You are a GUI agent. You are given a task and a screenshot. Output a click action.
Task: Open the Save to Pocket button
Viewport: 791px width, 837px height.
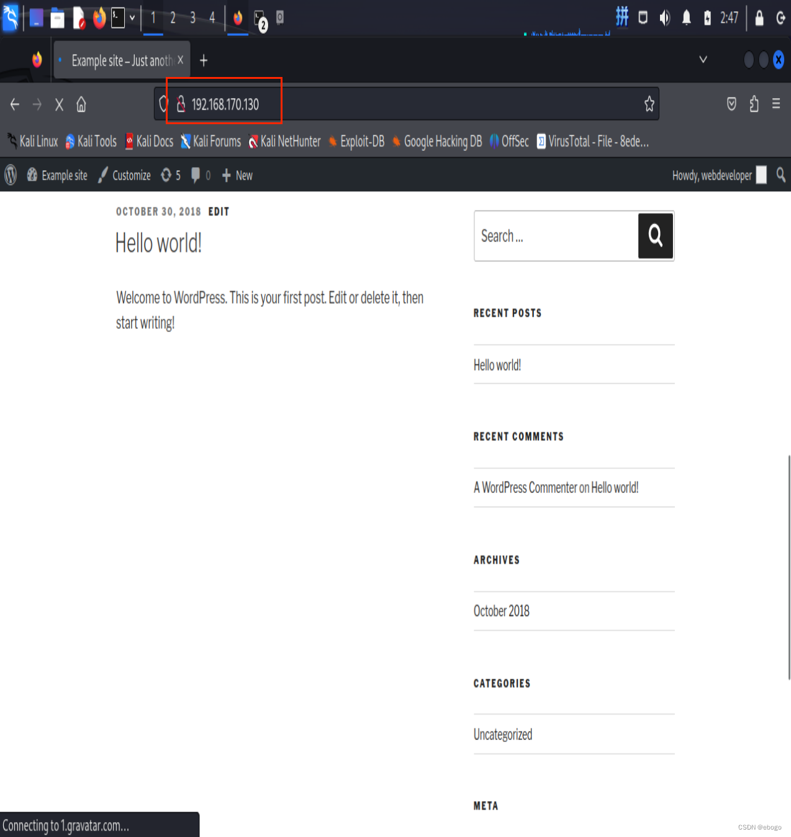click(x=731, y=104)
